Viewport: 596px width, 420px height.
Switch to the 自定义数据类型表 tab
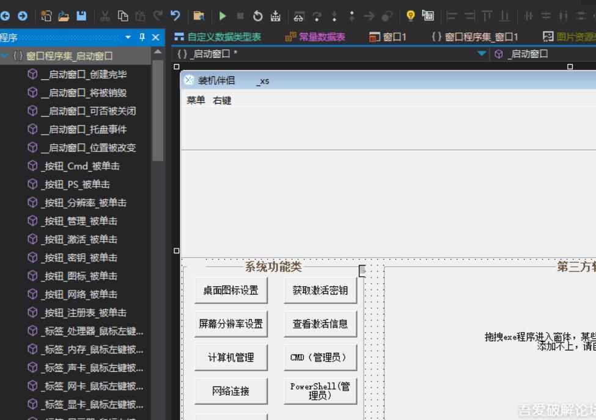coord(218,37)
